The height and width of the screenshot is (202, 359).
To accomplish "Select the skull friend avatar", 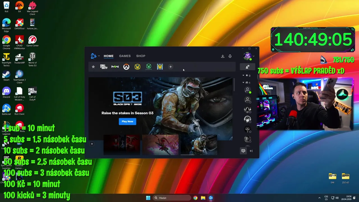I will (247, 129).
